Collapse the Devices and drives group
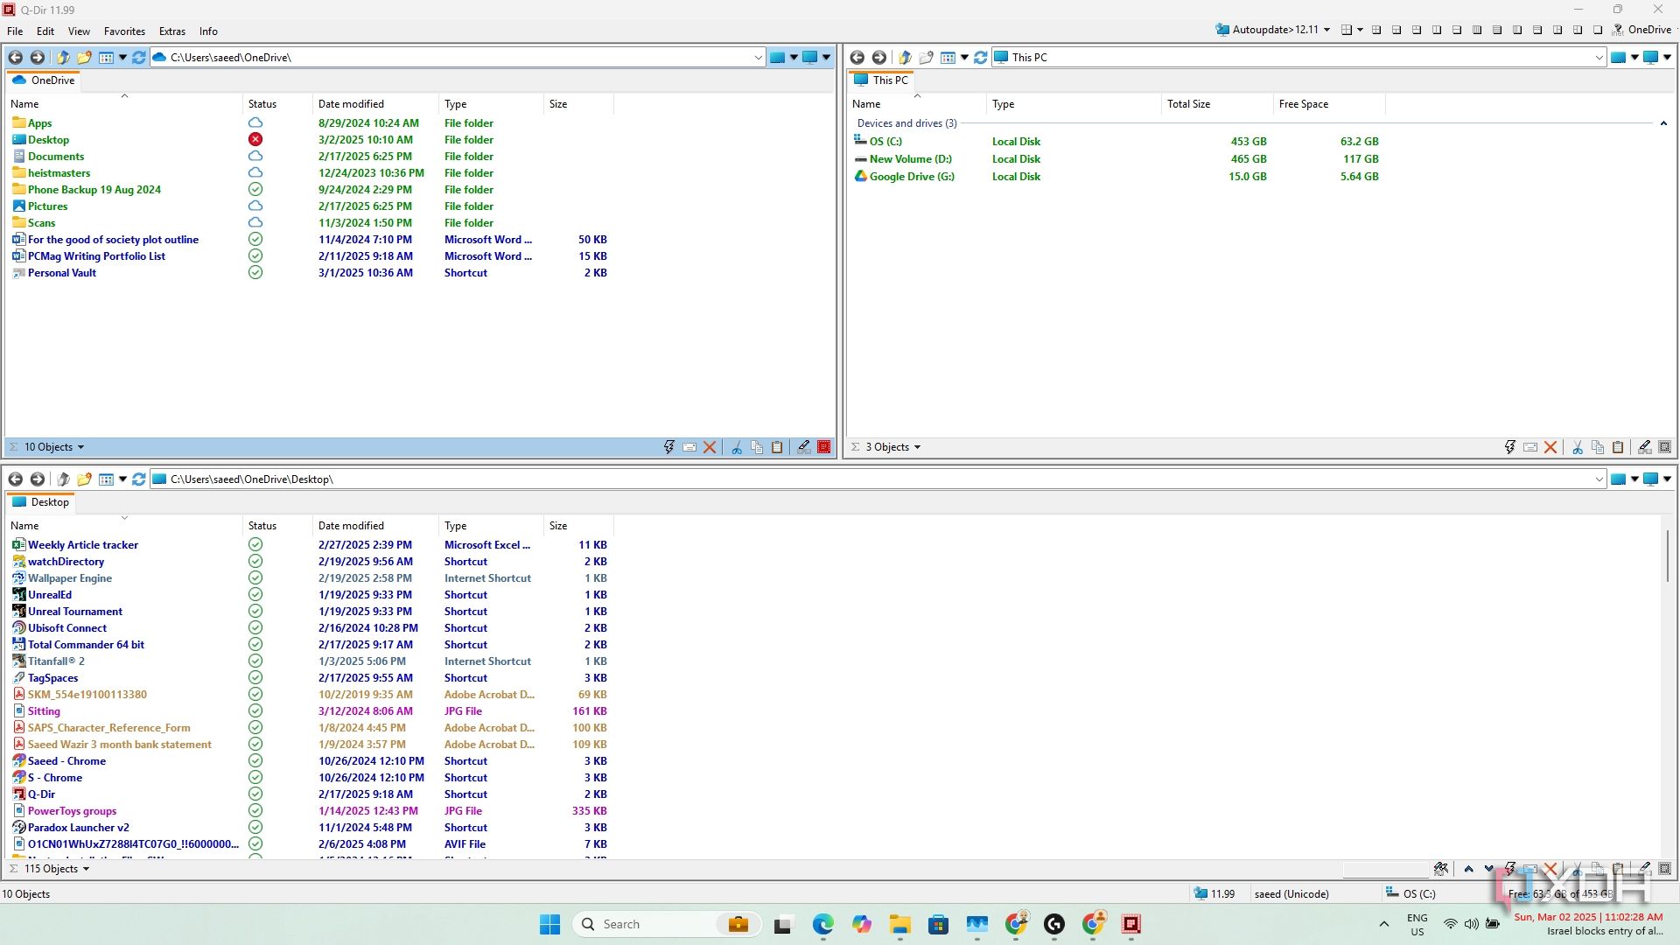The image size is (1680, 945). 1663,123
